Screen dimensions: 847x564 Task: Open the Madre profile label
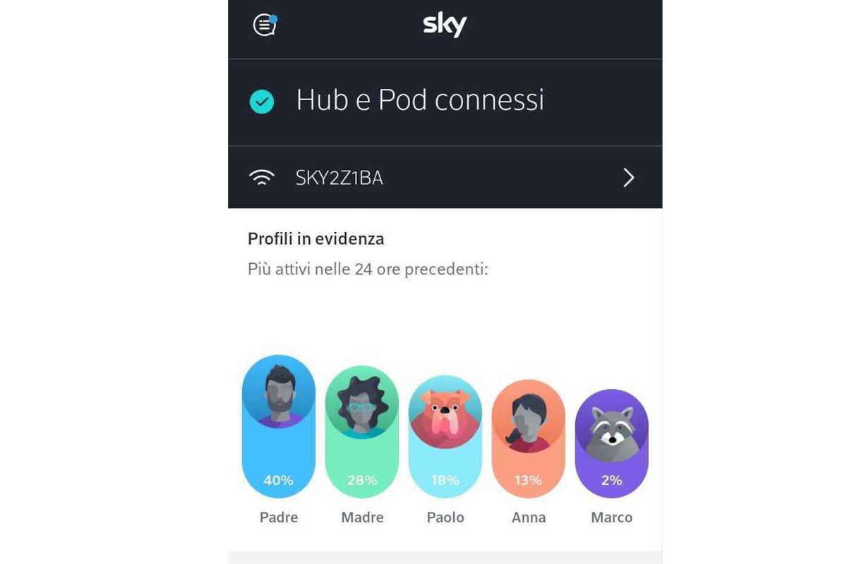point(362,517)
